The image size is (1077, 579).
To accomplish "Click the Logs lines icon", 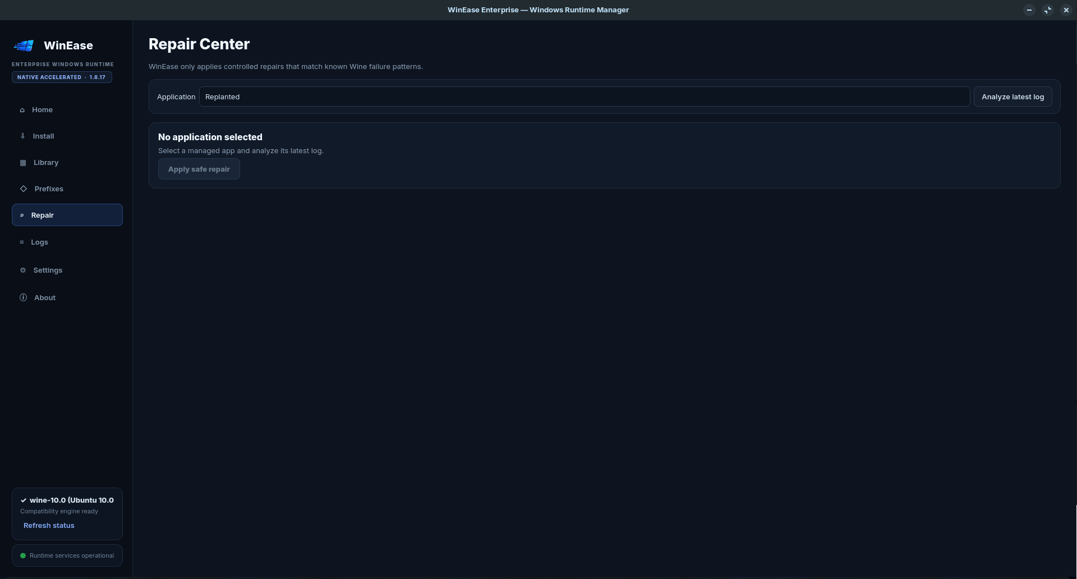I will click(22, 242).
